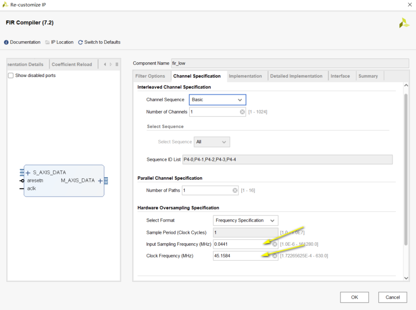Open the Documentation info icon

pos(6,42)
